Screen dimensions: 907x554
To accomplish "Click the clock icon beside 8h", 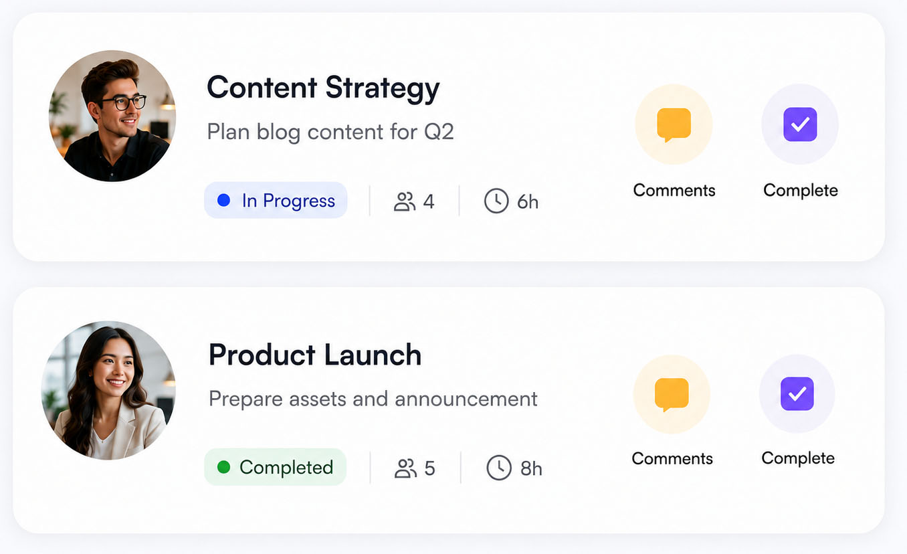I will pyautogui.click(x=499, y=468).
